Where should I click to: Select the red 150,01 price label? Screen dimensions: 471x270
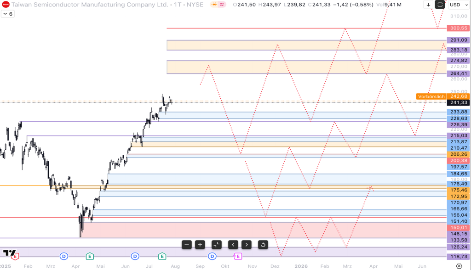(459, 227)
